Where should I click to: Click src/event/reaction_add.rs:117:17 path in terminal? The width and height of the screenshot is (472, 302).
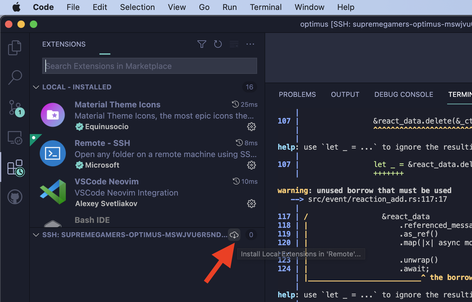click(378, 199)
